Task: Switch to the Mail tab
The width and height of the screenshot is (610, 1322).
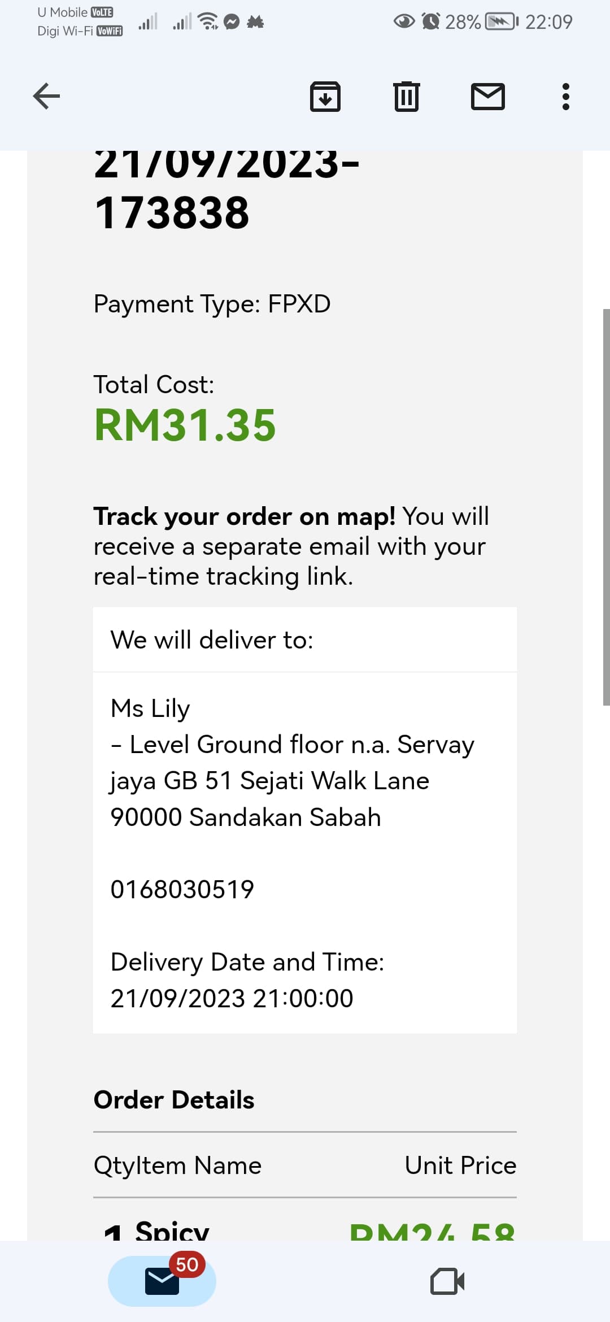Action: pyautogui.click(x=162, y=1281)
